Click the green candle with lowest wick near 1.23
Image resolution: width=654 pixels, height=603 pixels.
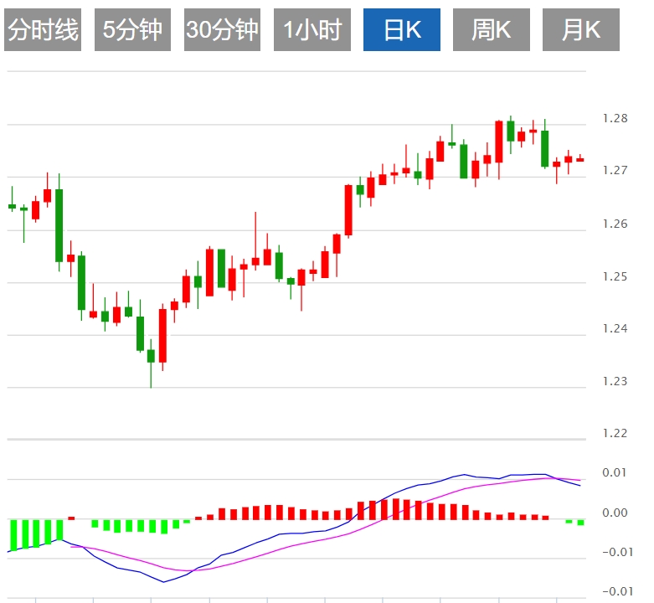(151, 356)
